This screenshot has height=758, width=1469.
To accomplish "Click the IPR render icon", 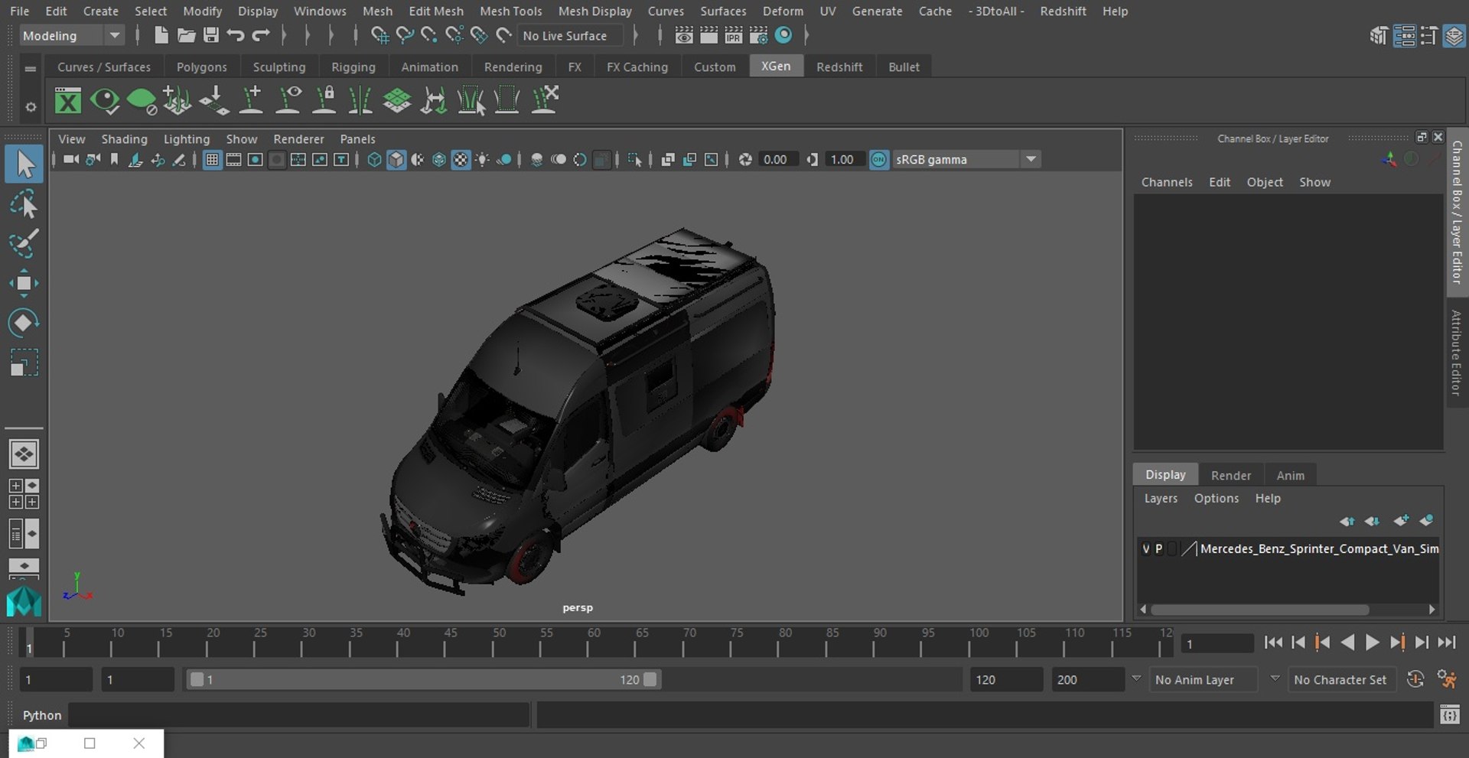I will (733, 35).
